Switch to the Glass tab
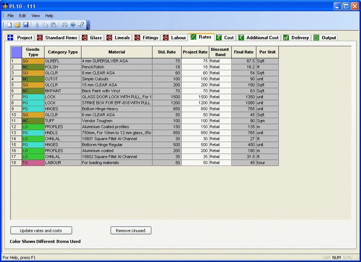The image size is (361, 262). pyautogui.click(x=92, y=38)
